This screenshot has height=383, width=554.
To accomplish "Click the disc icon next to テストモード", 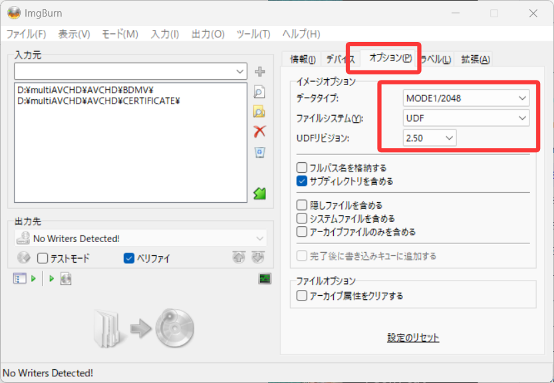I will click(x=24, y=258).
